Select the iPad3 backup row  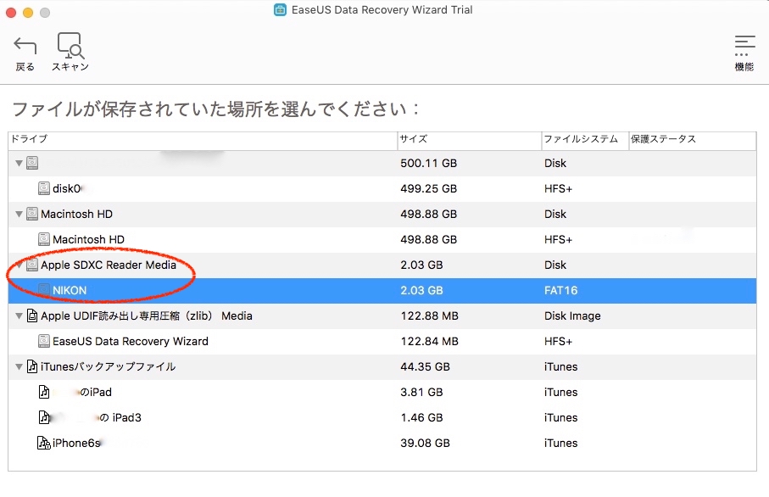(382, 417)
